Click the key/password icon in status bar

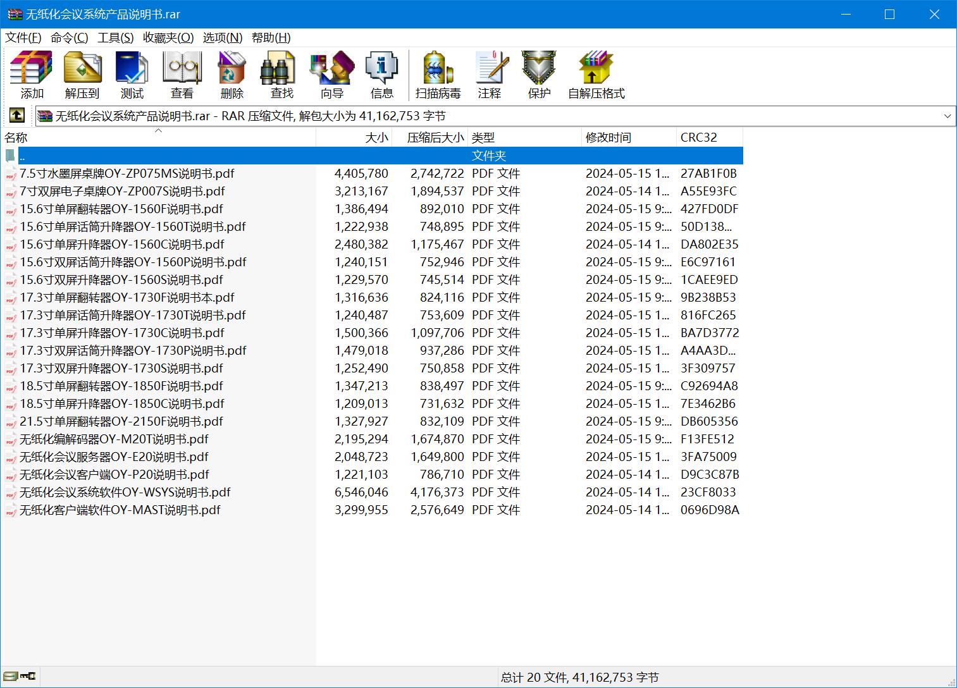pyautogui.click(x=28, y=677)
